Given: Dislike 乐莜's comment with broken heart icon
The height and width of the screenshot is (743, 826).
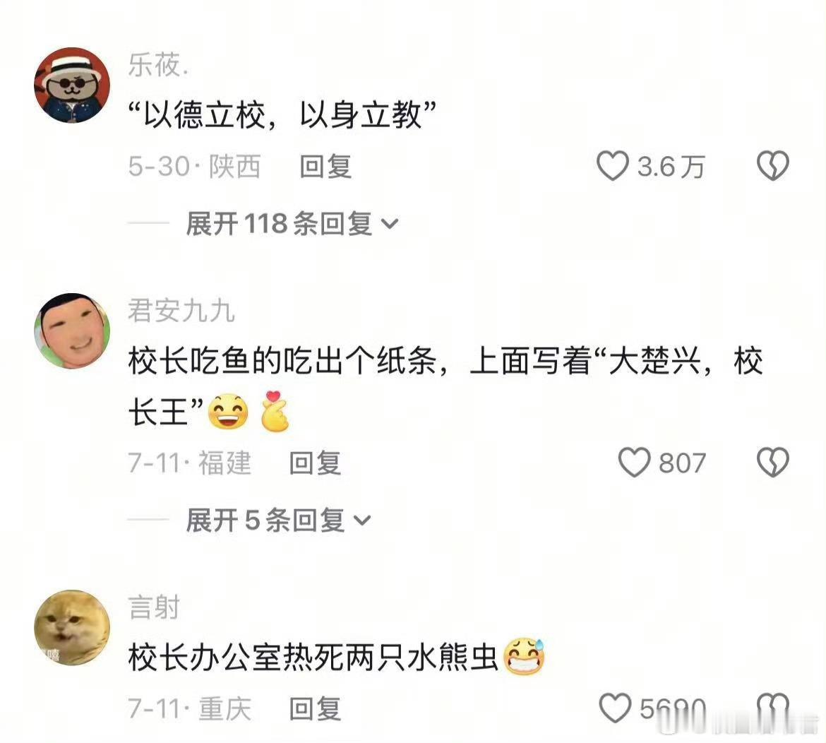Looking at the screenshot, I should click(x=773, y=166).
